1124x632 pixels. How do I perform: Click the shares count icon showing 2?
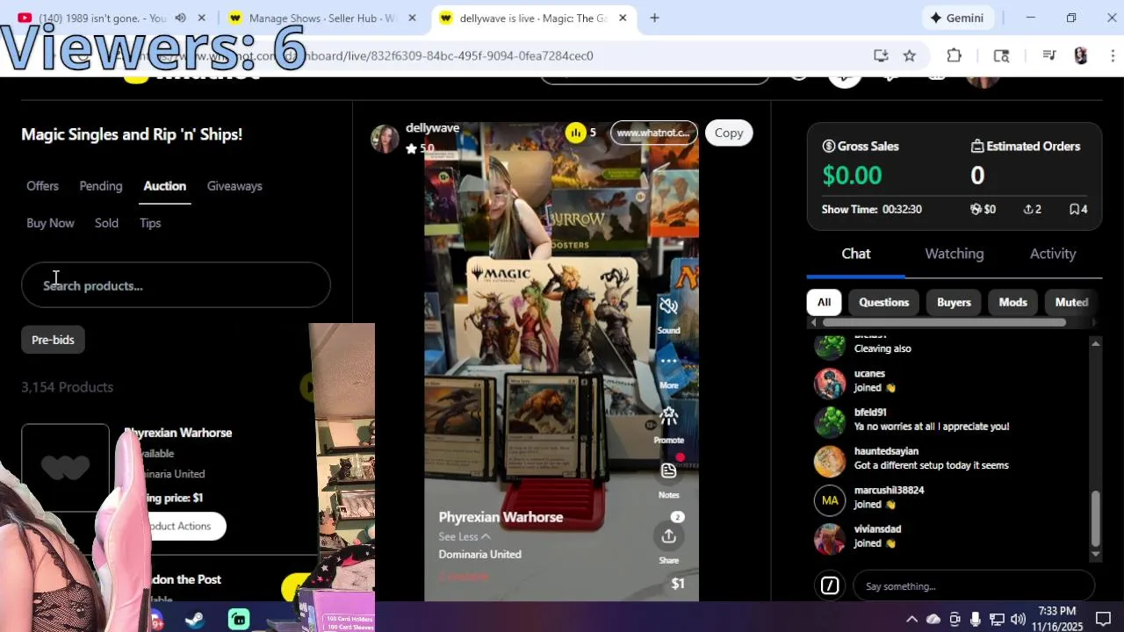(1028, 210)
